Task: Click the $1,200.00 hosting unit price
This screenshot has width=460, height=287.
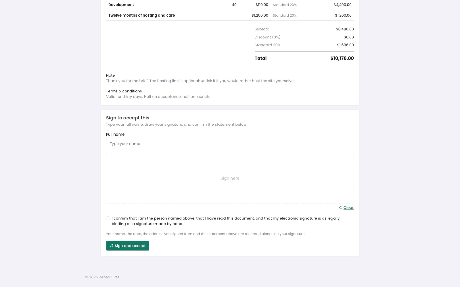Action: (260, 15)
